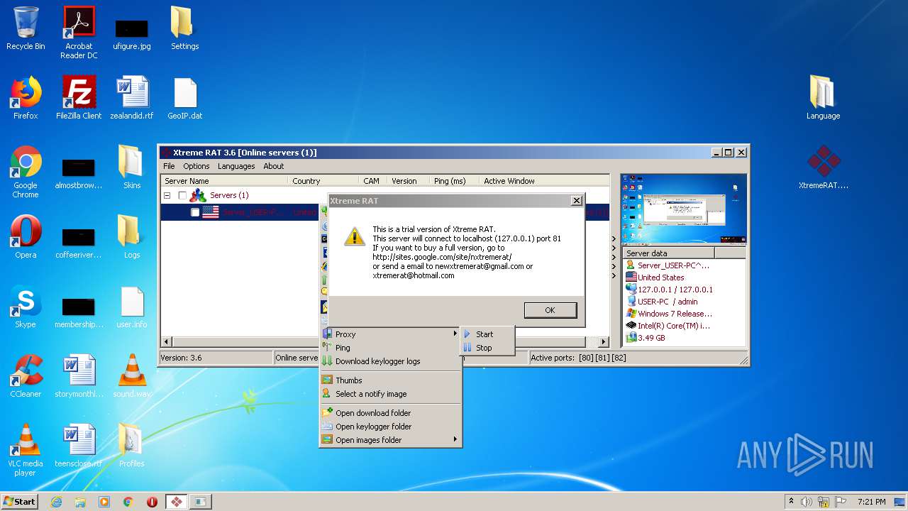Open Internet Explorer from the taskbar

coord(56,502)
